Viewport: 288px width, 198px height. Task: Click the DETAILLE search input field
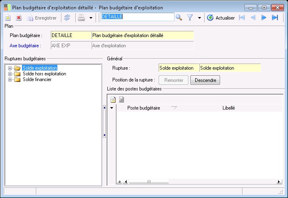click(x=137, y=17)
